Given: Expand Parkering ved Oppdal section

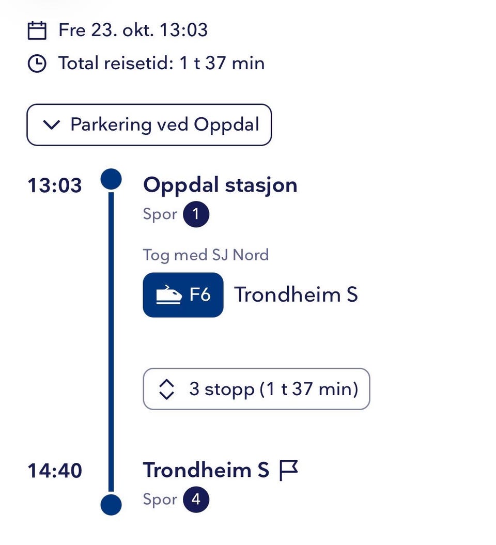Looking at the screenshot, I should pos(149,125).
